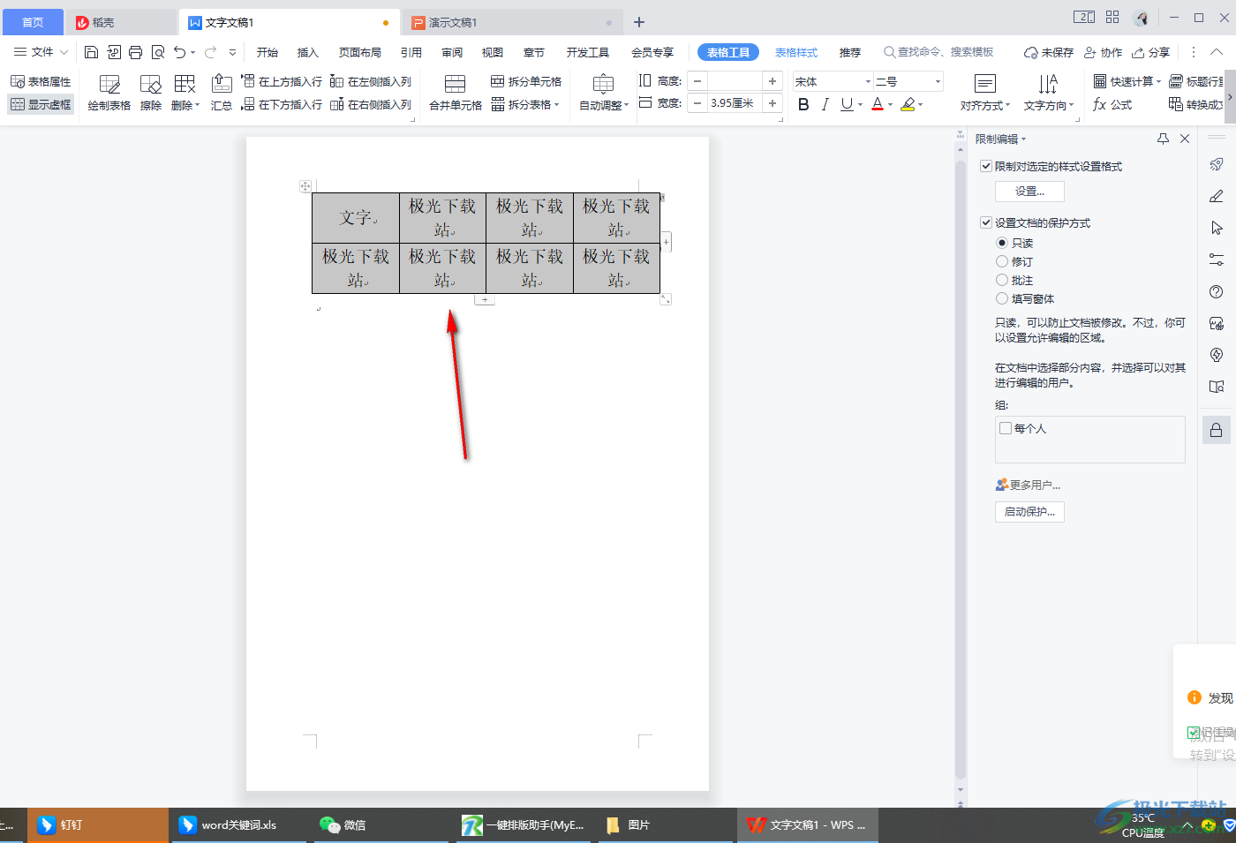Image resolution: width=1236 pixels, height=843 pixels.
Task: Select the 填写窗体 radio option
Action: 1002,298
